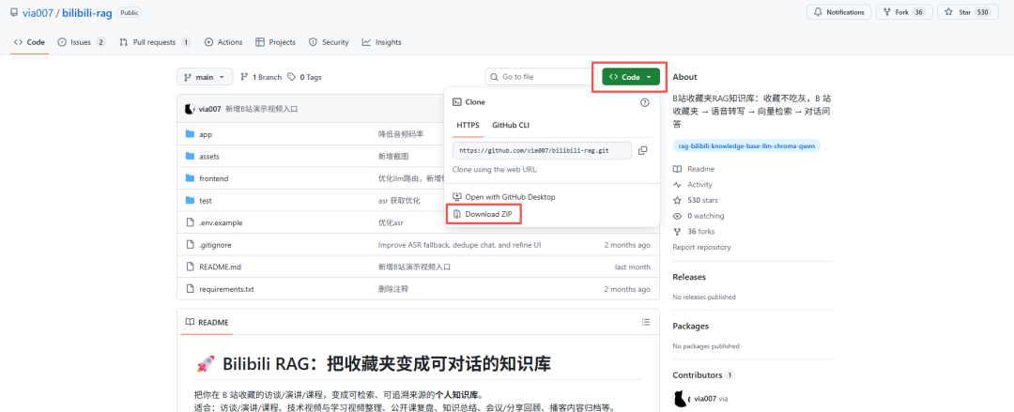Viewport: 1014px width, 412px height.
Task: Open the Projects tab
Action: click(275, 42)
